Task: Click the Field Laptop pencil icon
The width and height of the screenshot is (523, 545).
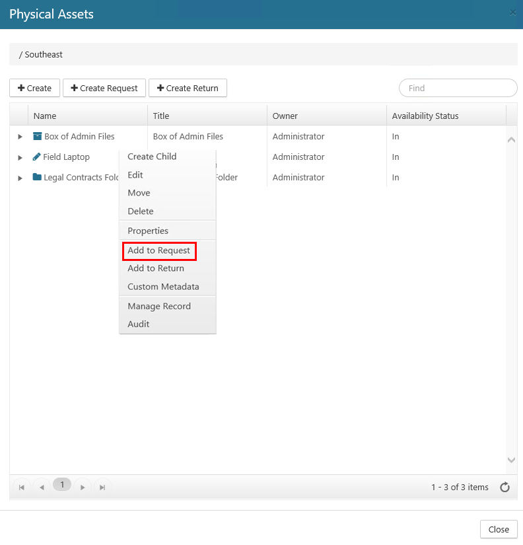Action: [x=36, y=157]
